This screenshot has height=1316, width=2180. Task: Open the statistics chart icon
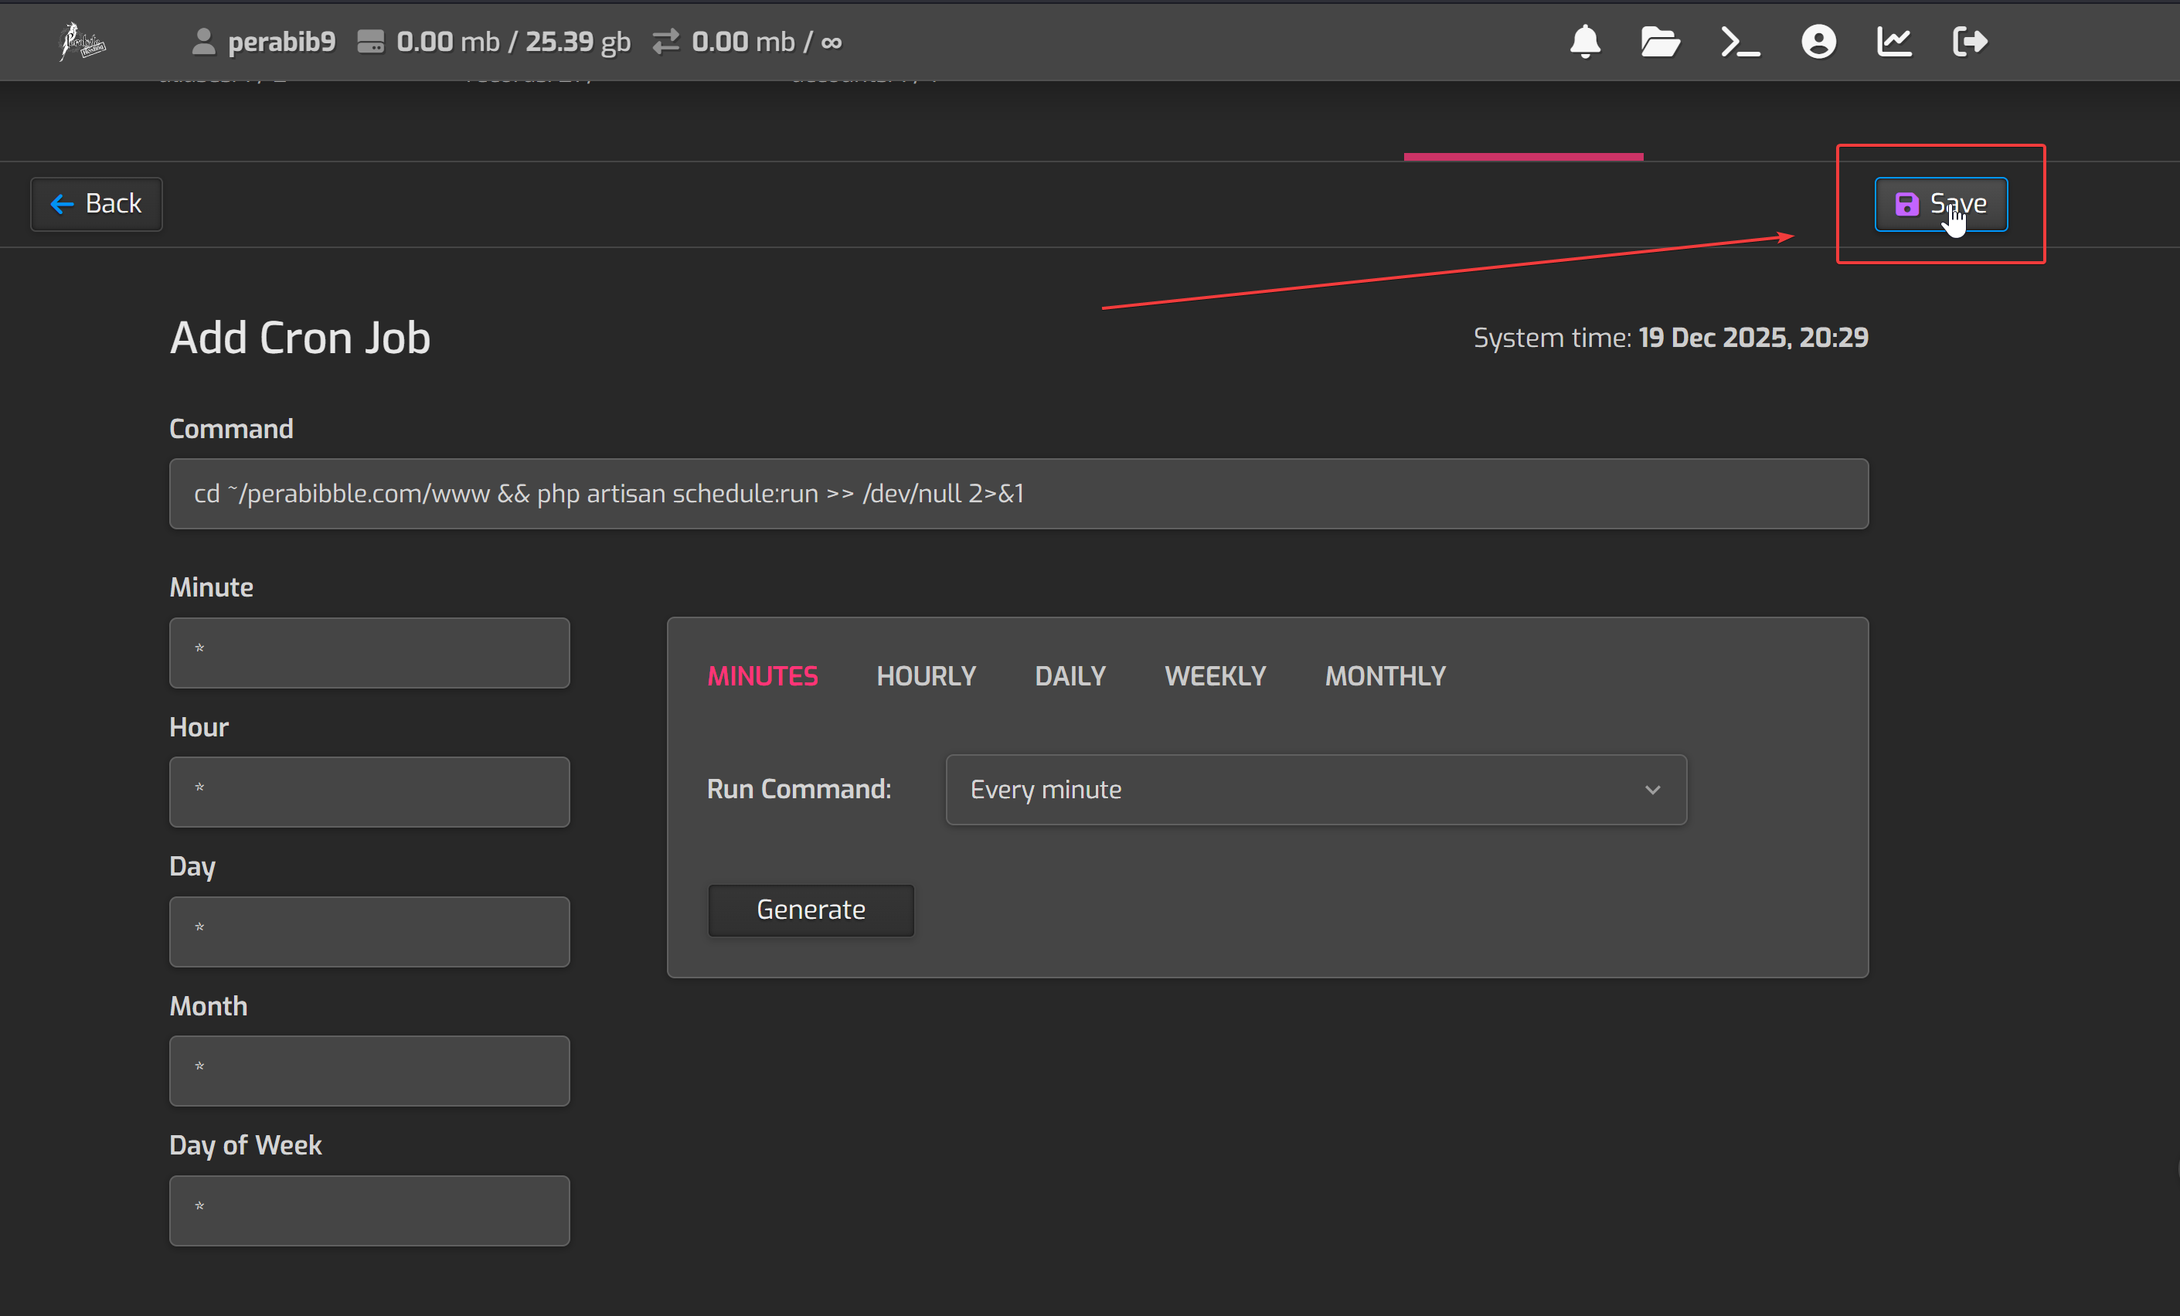coord(1894,42)
